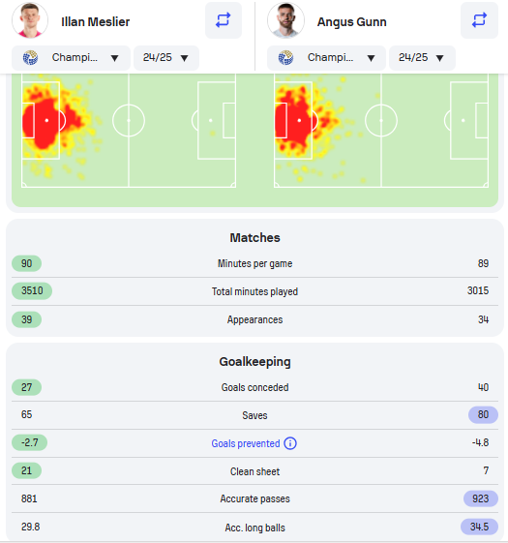Open Gunn's 24/25 season dropdown

click(x=422, y=58)
